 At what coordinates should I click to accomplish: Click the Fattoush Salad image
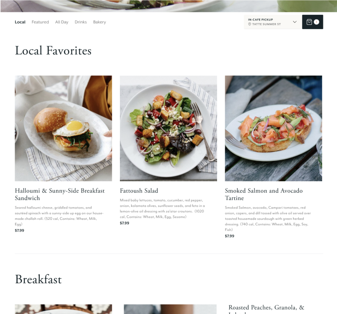click(x=168, y=128)
